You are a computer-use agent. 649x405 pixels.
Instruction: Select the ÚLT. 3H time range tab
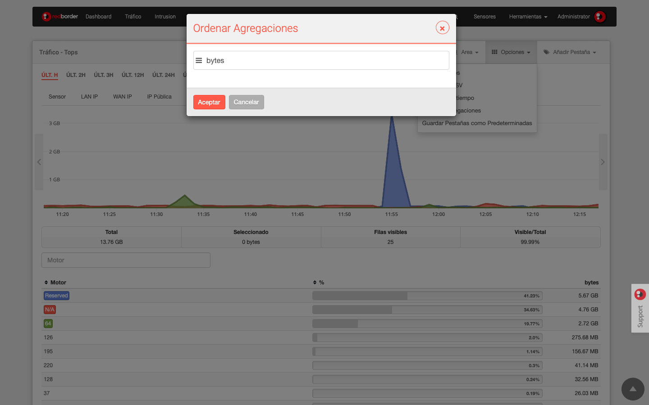104,75
